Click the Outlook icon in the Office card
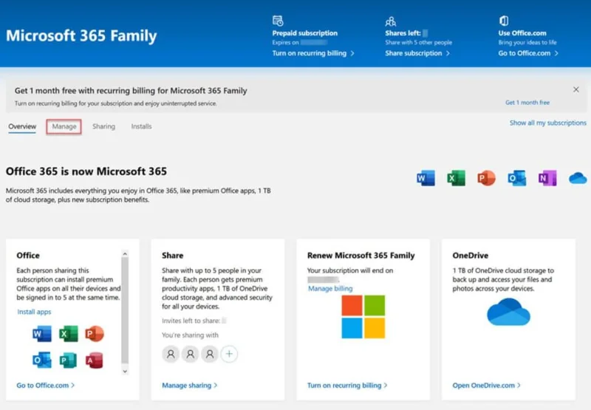This screenshot has width=591, height=410. (42, 360)
